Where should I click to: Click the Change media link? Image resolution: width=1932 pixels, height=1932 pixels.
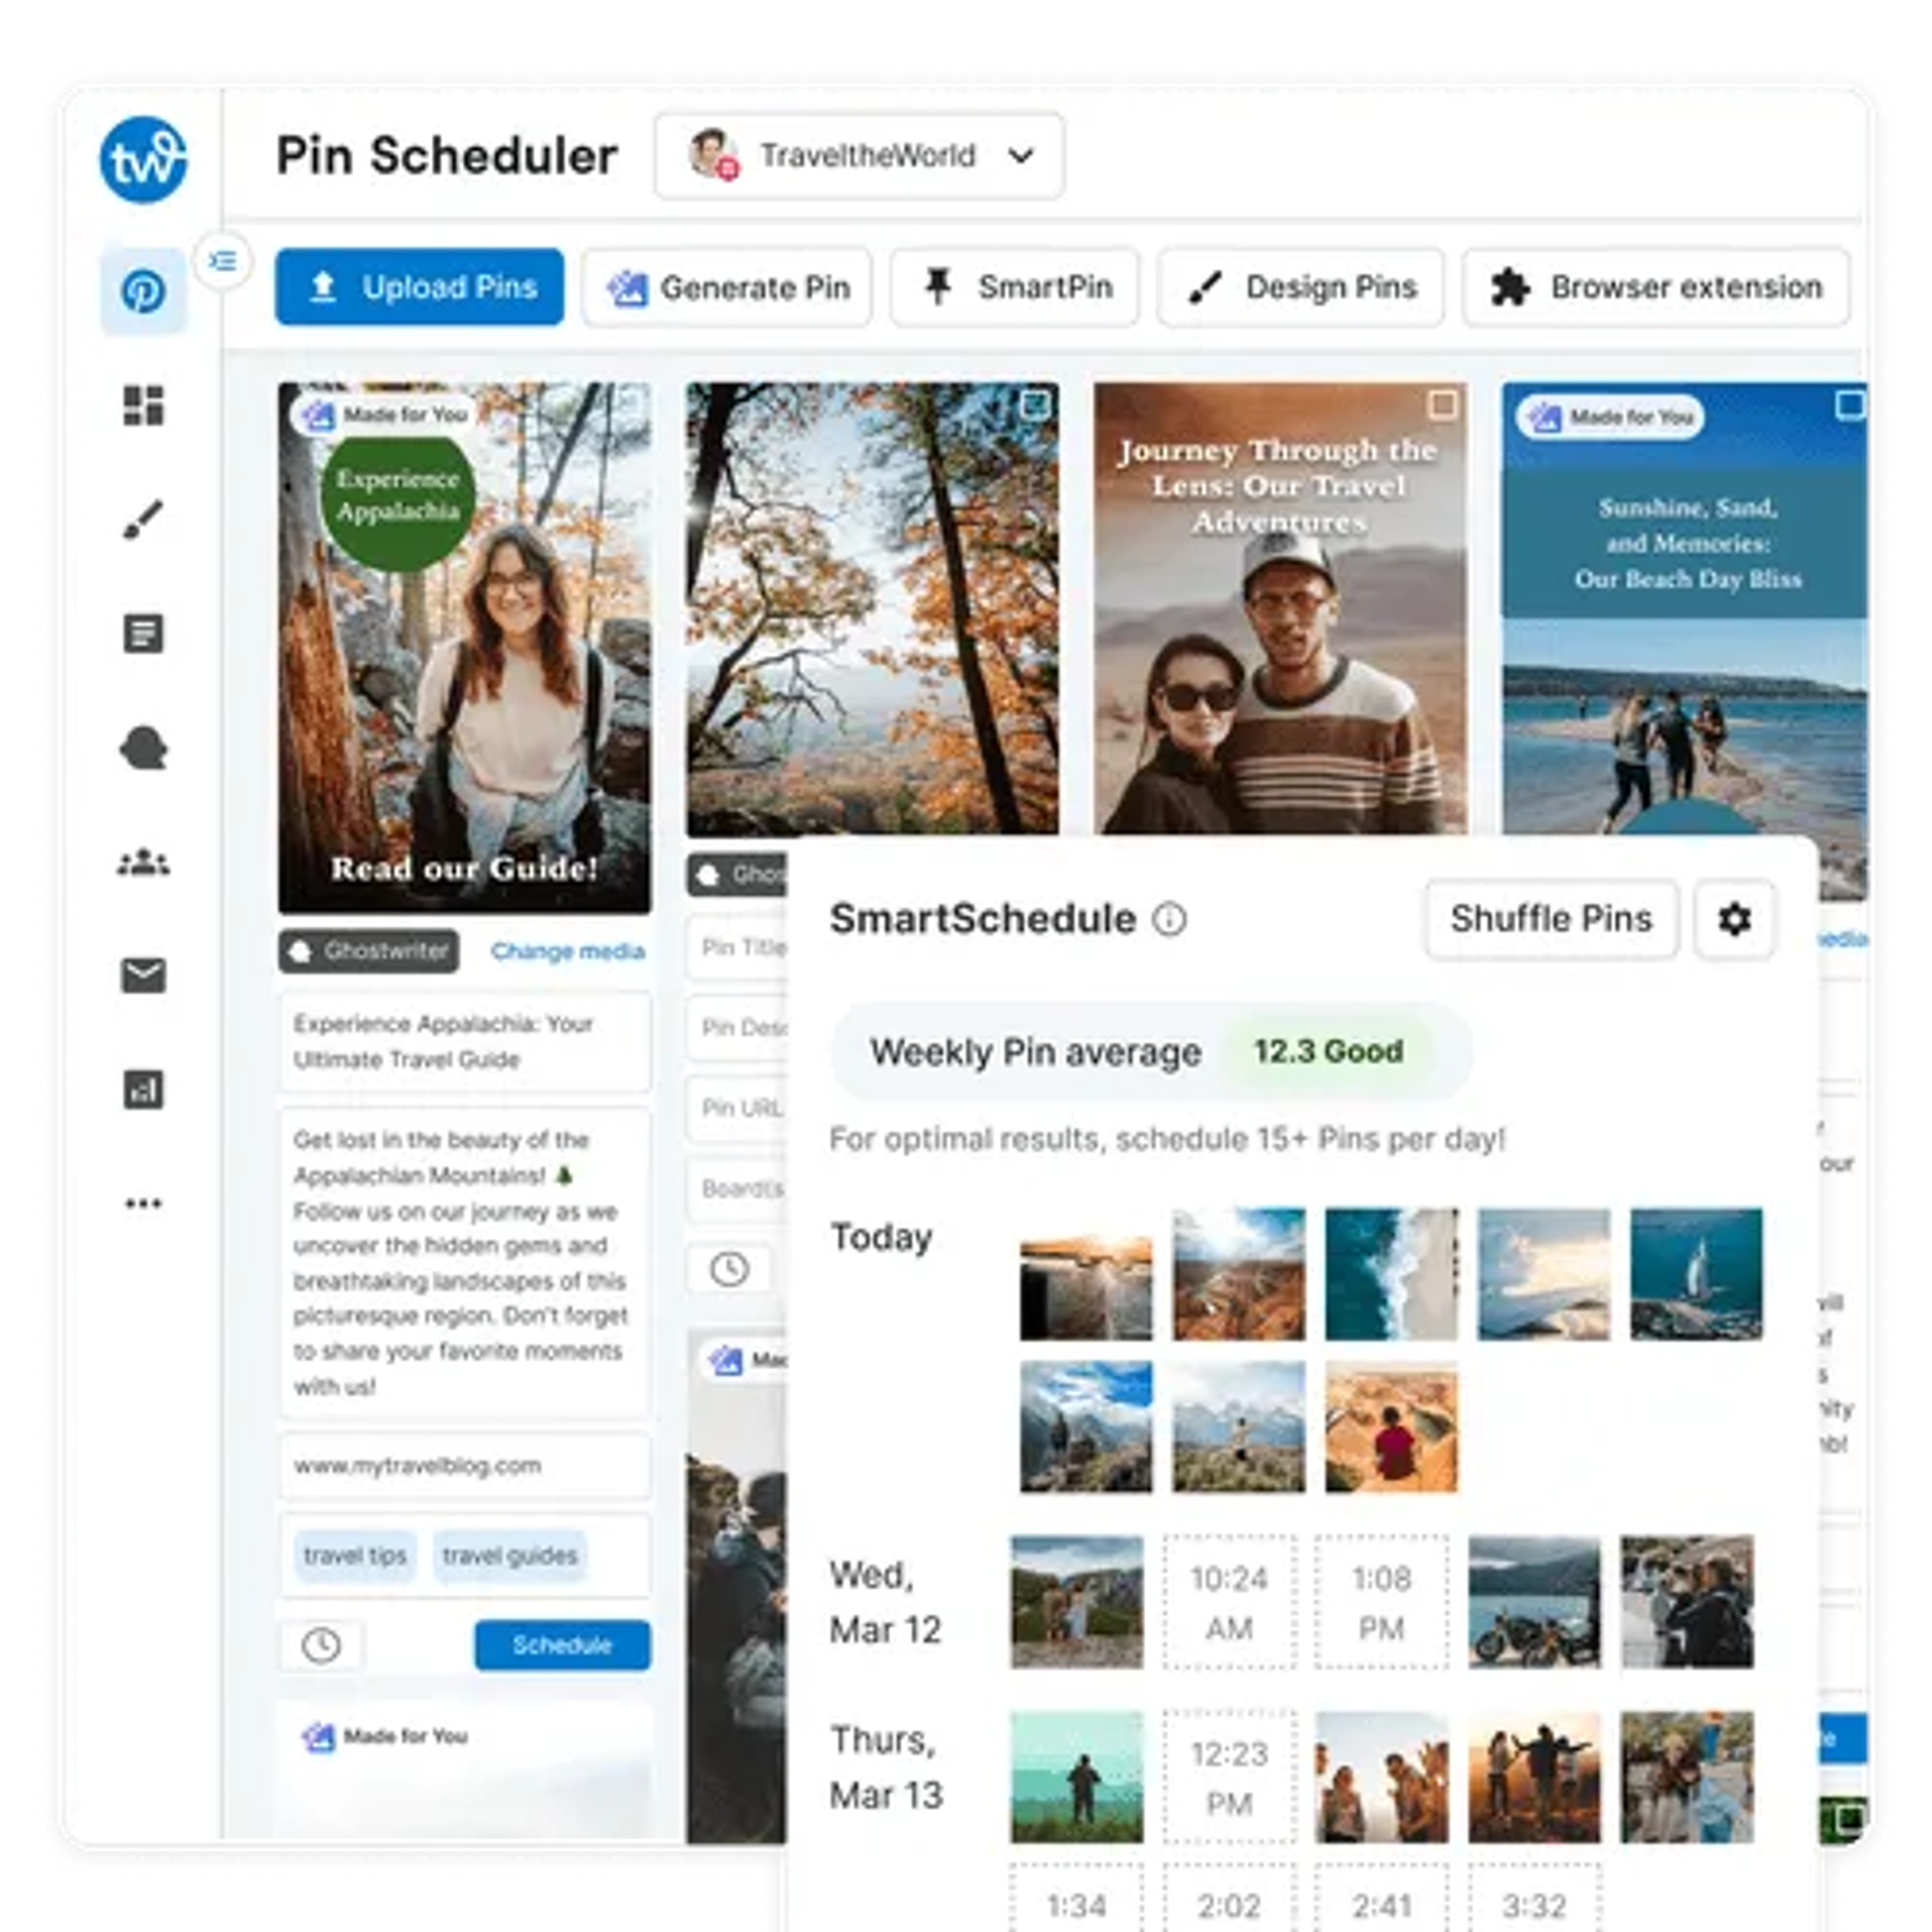(567, 951)
